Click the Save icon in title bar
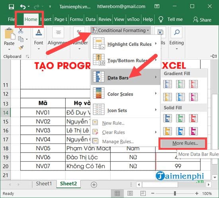 [11, 6]
